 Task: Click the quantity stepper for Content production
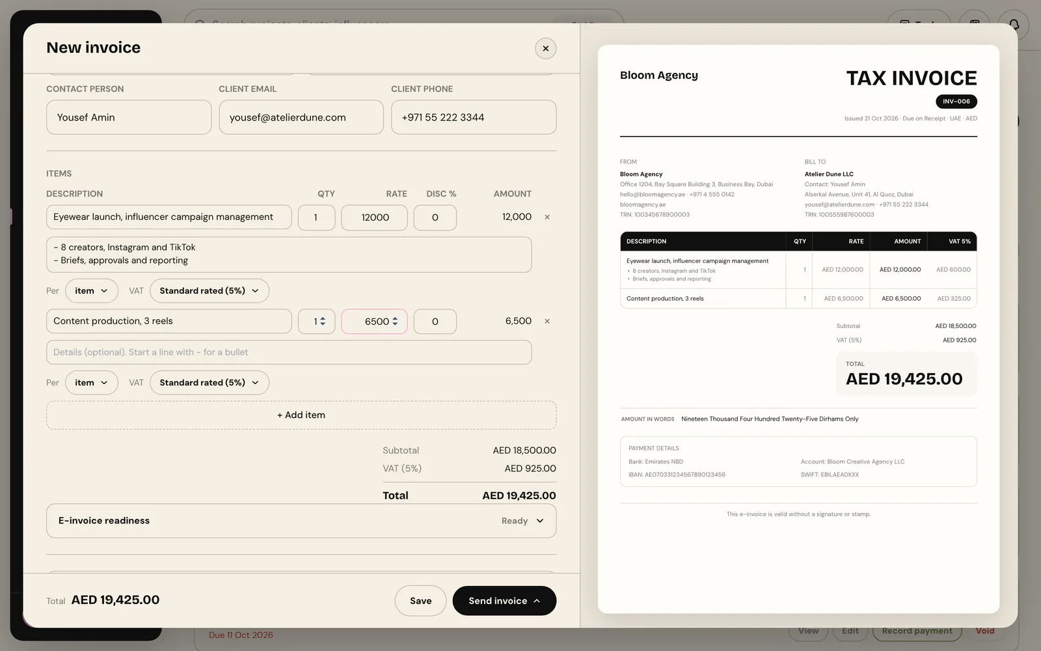click(323, 322)
